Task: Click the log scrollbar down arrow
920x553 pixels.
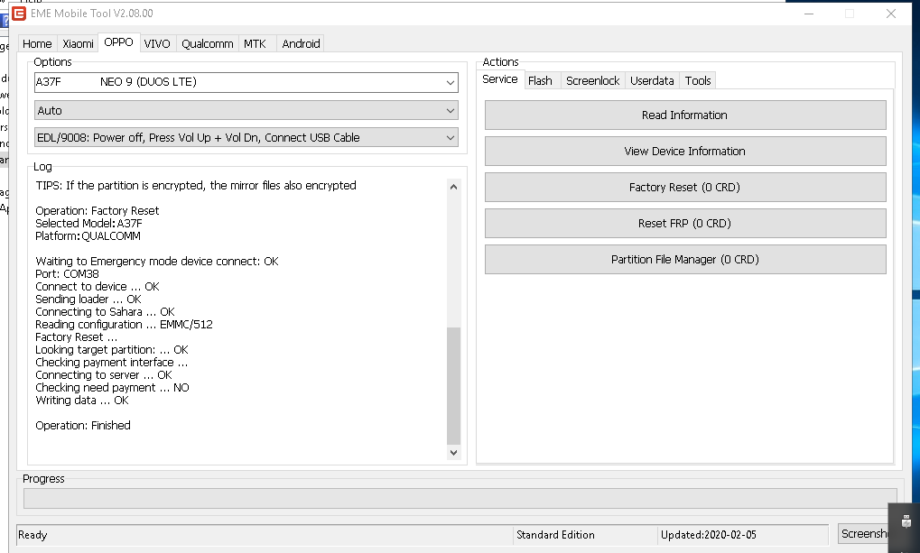Action: pos(453,452)
